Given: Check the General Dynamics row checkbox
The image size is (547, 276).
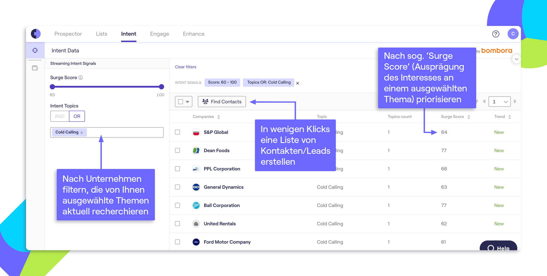Looking at the screenshot, I should point(178,187).
